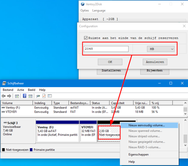
Task: Click the 2048 size input field
Action: tap(106, 49)
